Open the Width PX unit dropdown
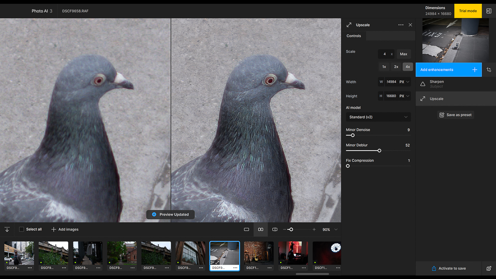This screenshot has width=496, height=279. (x=404, y=82)
